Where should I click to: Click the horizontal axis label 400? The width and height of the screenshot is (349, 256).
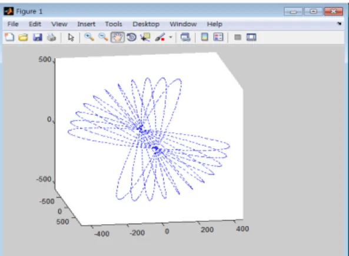coord(242,228)
